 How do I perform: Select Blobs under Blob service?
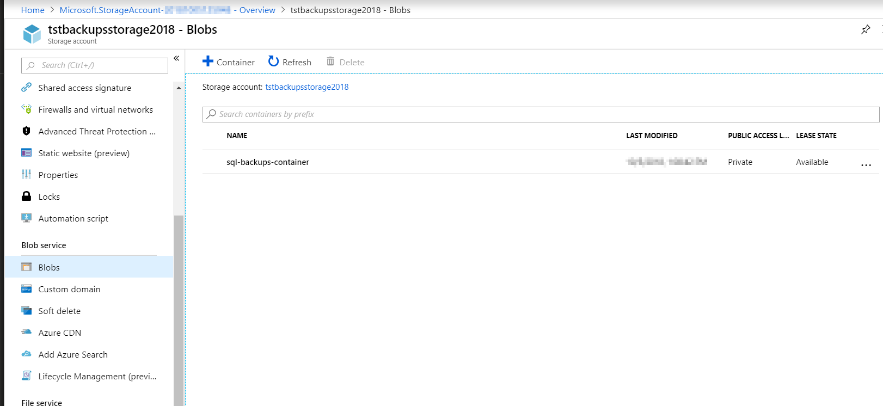(x=89, y=267)
